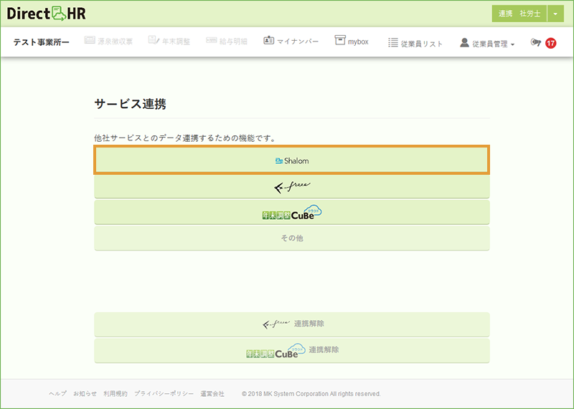This screenshot has height=409, width=574.
Task: Open the ヘルプ footer link
Action: coord(58,394)
